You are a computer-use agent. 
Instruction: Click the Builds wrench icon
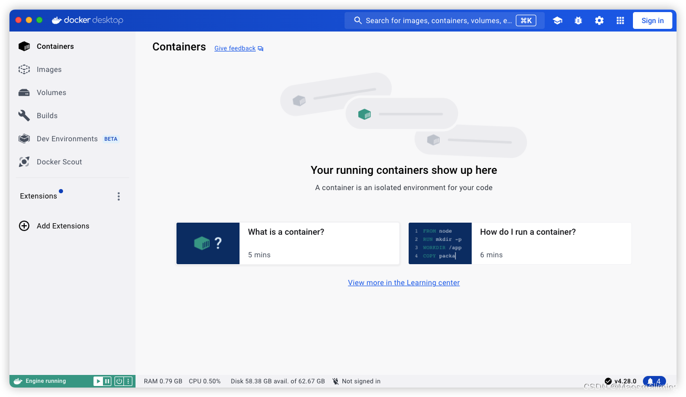(24, 116)
